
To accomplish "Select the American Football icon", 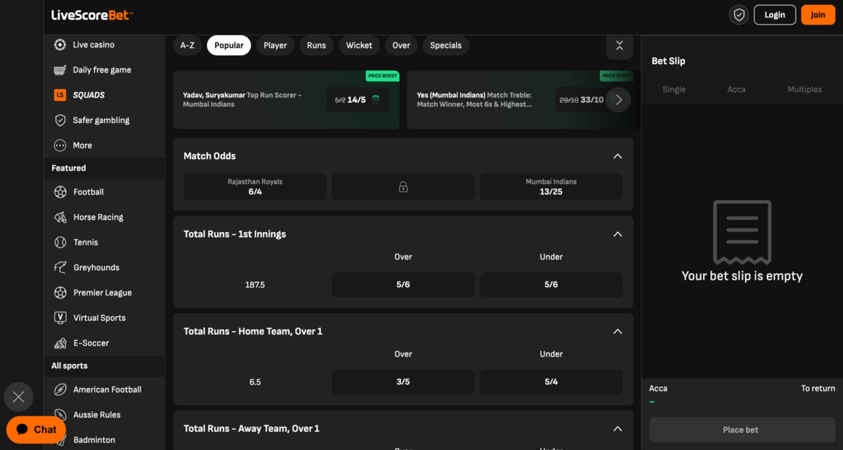I will [x=60, y=390].
